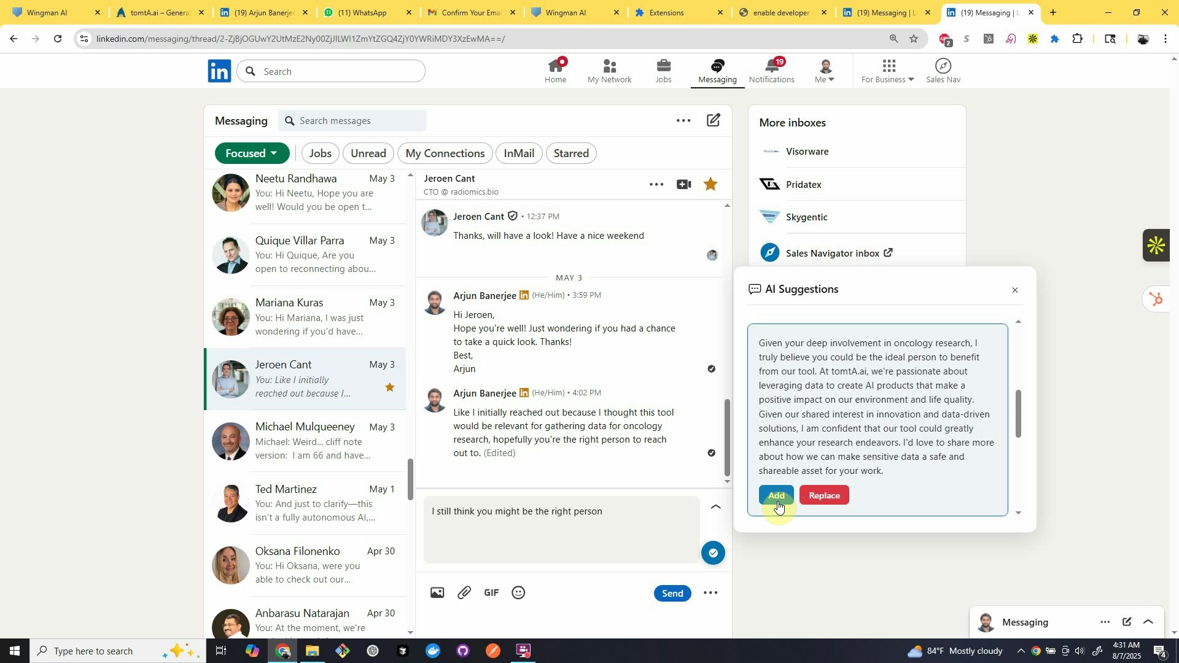This screenshot has height=663, width=1179.
Task: Reload the LinkedIn page
Action: coord(58,39)
